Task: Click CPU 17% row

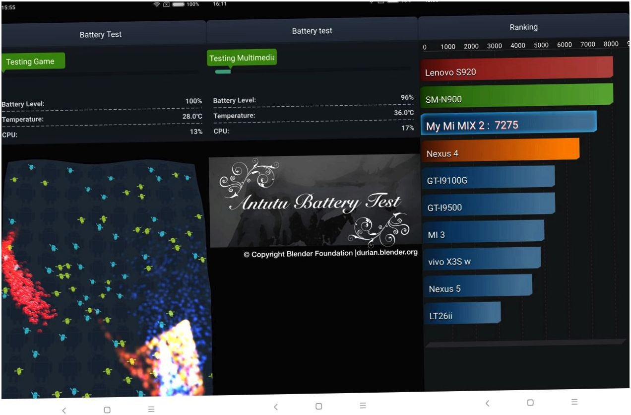Action: click(313, 129)
